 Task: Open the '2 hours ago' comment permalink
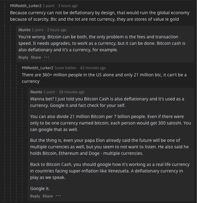57,30
